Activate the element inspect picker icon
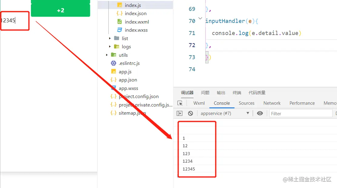This screenshot has height=188, width=337. pos(180,103)
